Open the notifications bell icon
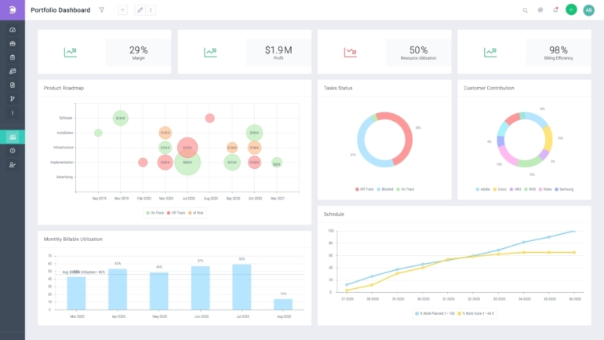Screen dimensions: 604x340 click(x=555, y=10)
